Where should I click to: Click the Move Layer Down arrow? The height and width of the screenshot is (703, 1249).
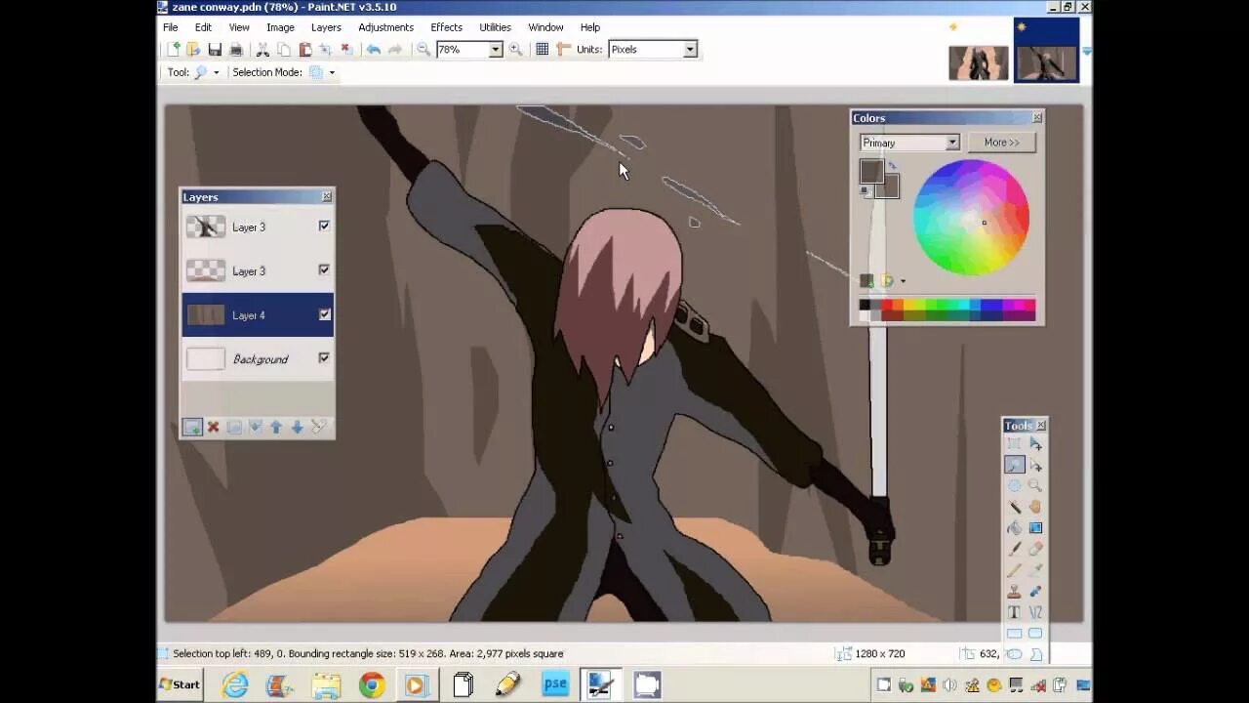[x=297, y=427]
